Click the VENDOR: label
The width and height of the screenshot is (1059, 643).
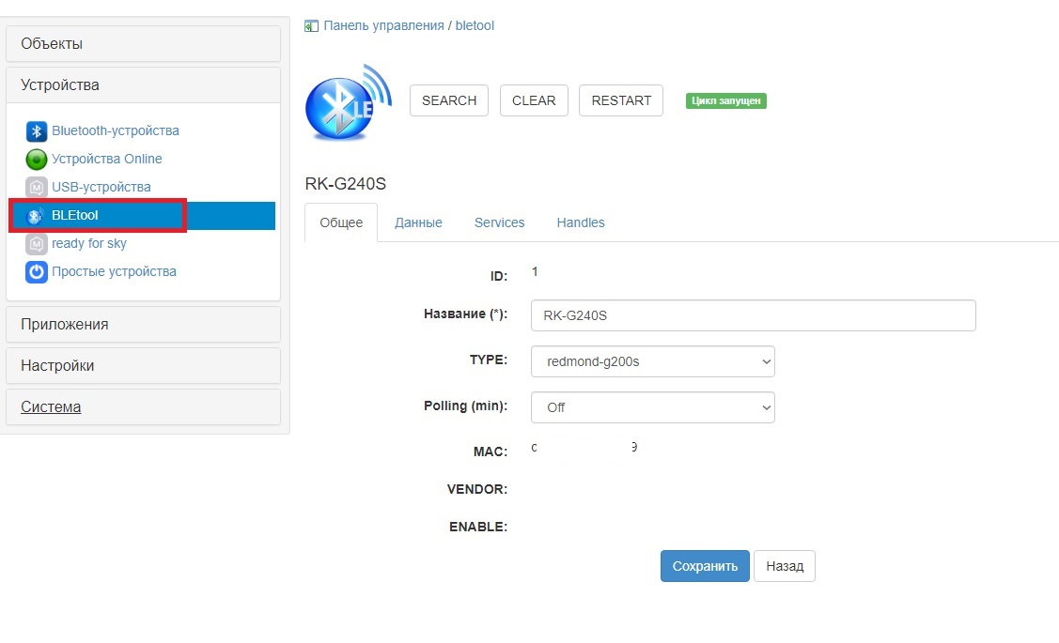(476, 489)
